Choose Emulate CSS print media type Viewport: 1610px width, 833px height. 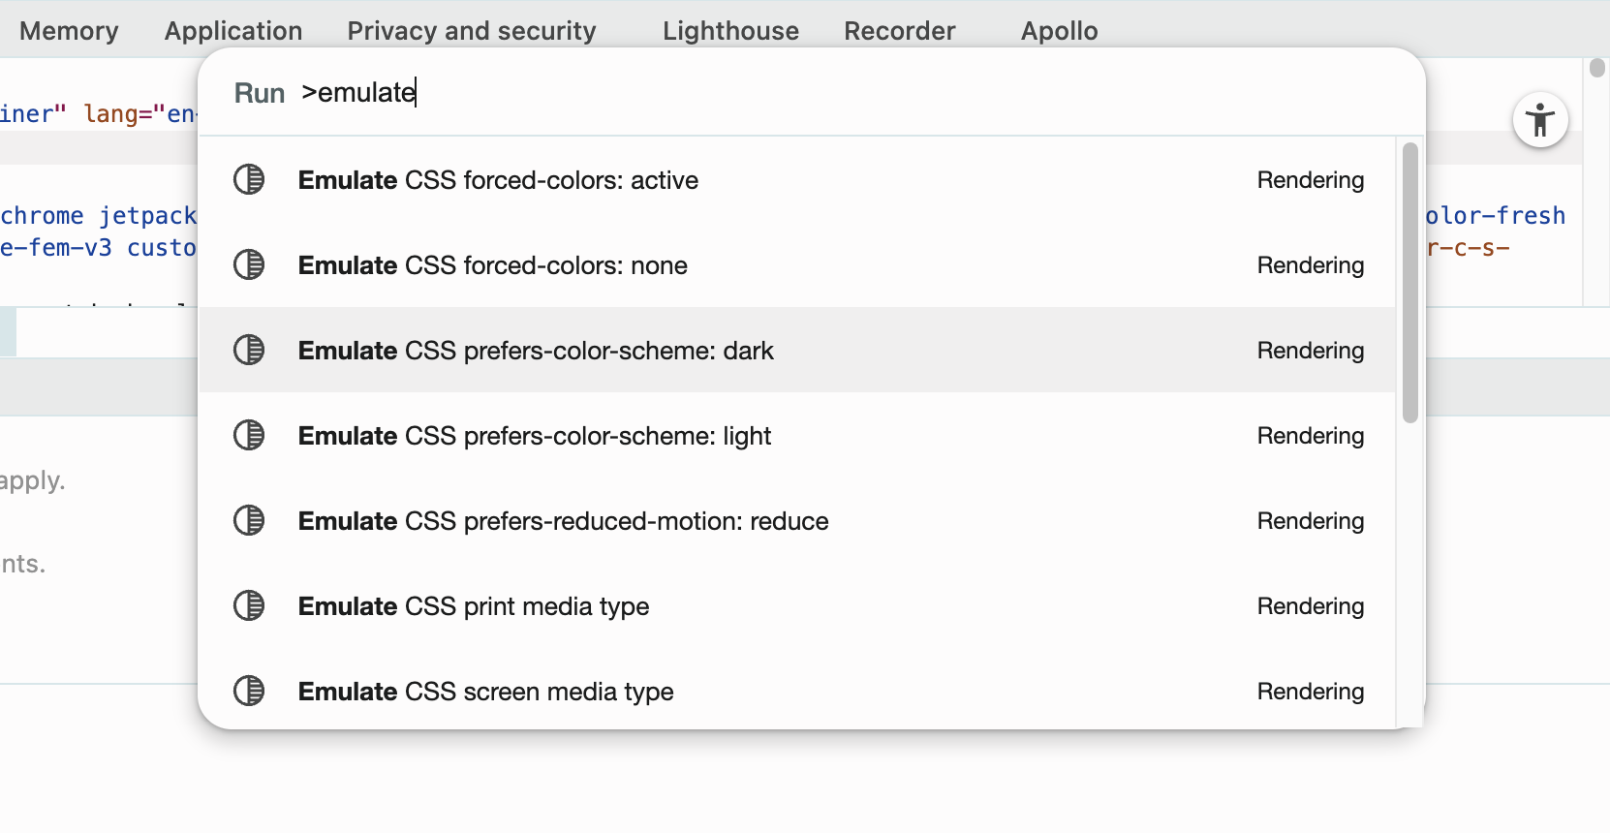[x=474, y=606]
